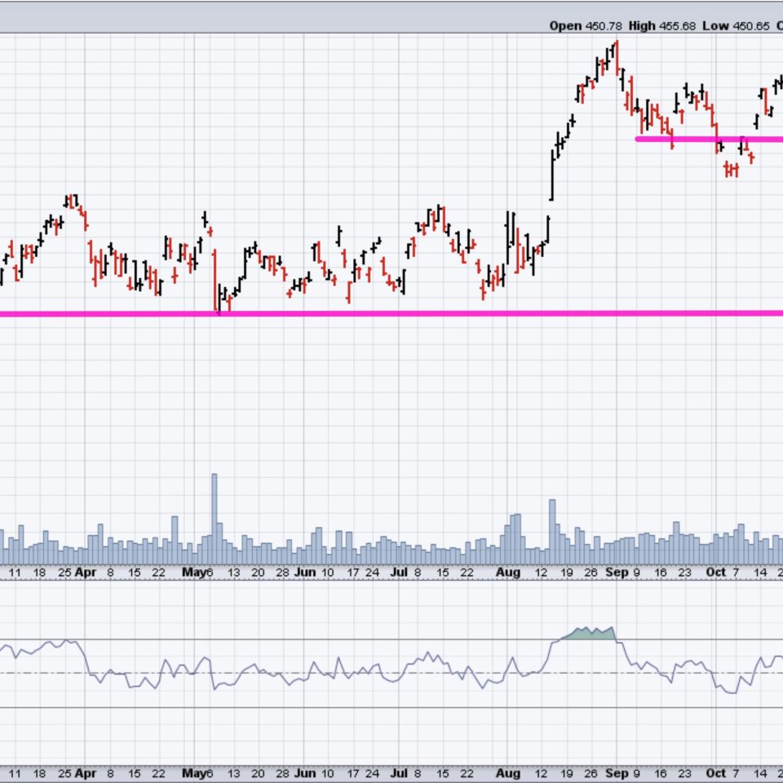Click the Apr label on upper date axis
The width and height of the screenshot is (783, 783).
coord(86,573)
